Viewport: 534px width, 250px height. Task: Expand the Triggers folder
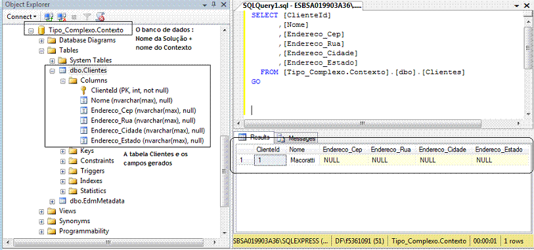pyautogui.click(x=62, y=171)
